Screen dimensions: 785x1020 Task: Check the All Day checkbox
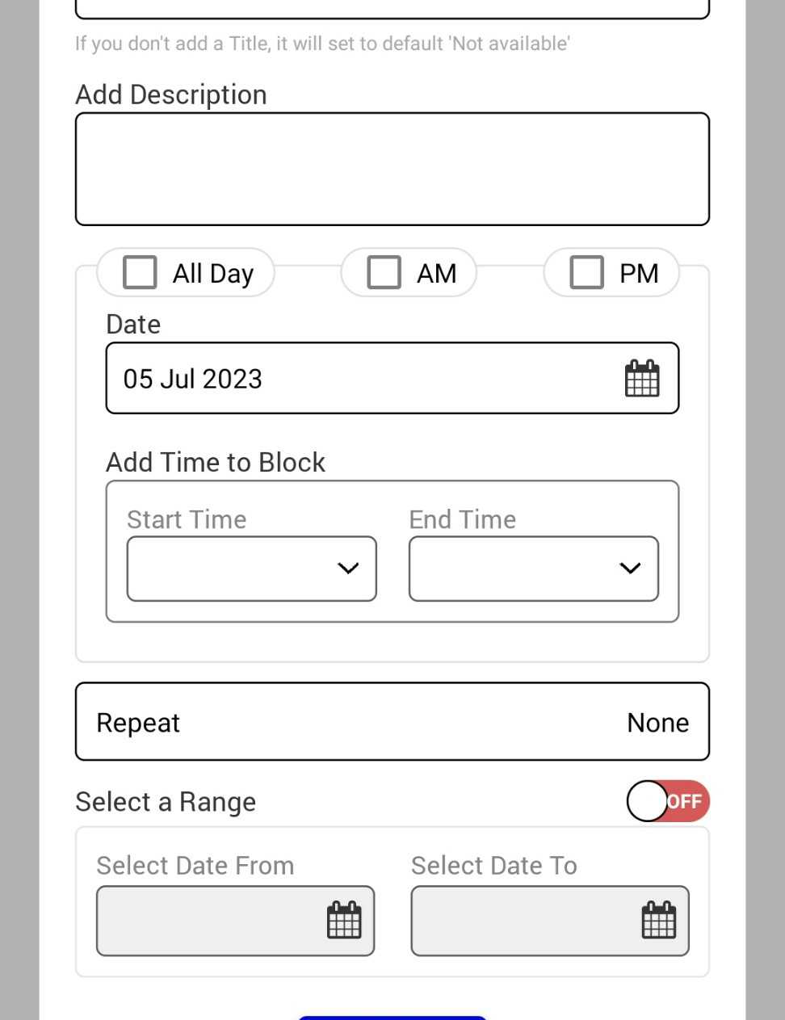[x=140, y=273]
